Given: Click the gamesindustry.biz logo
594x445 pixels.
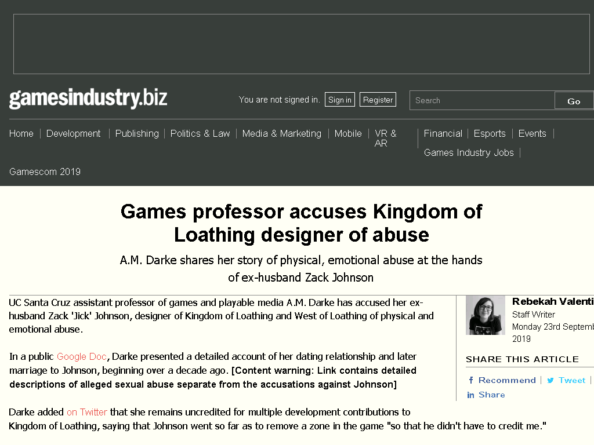Looking at the screenshot, I should 88,99.
